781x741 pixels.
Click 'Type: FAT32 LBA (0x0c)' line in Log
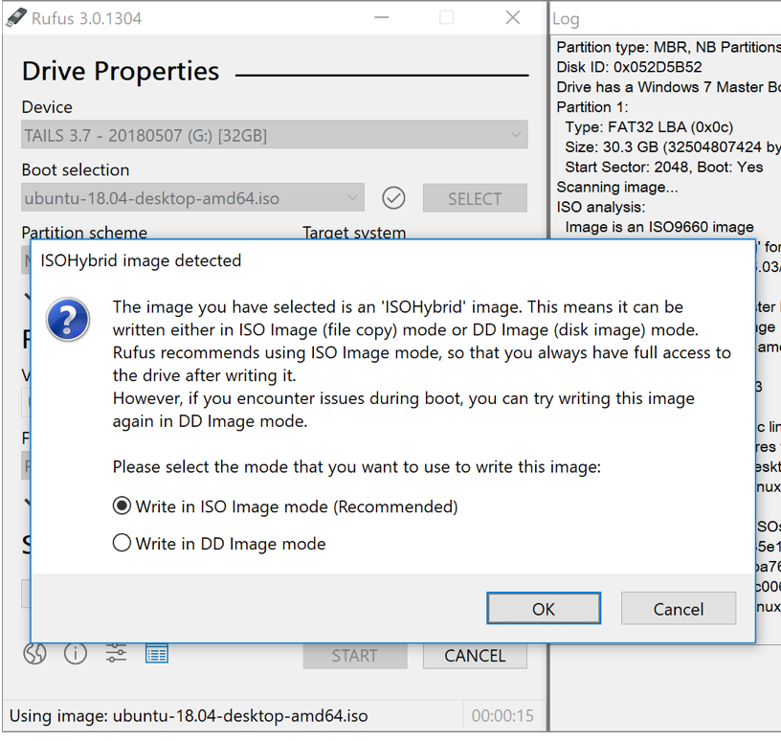click(x=649, y=127)
